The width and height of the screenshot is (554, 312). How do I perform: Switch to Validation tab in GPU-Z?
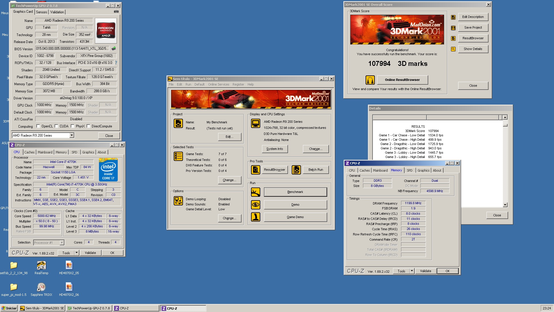57,12
